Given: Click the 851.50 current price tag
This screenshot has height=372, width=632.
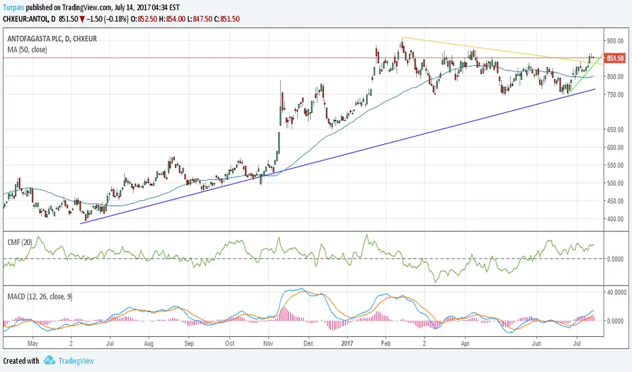Looking at the screenshot, I should (615, 58).
